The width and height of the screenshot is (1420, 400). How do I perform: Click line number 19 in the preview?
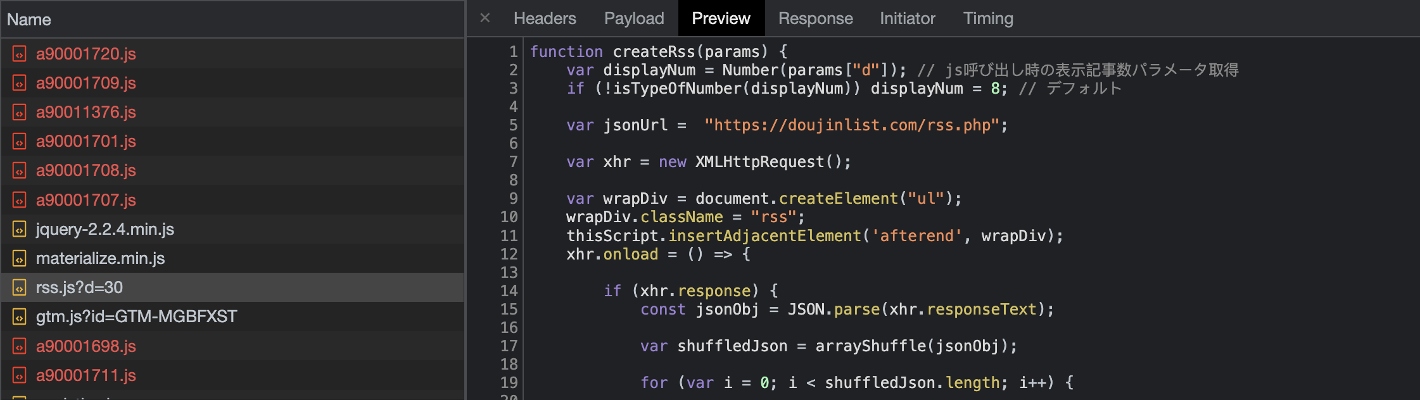click(x=509, y=383)
